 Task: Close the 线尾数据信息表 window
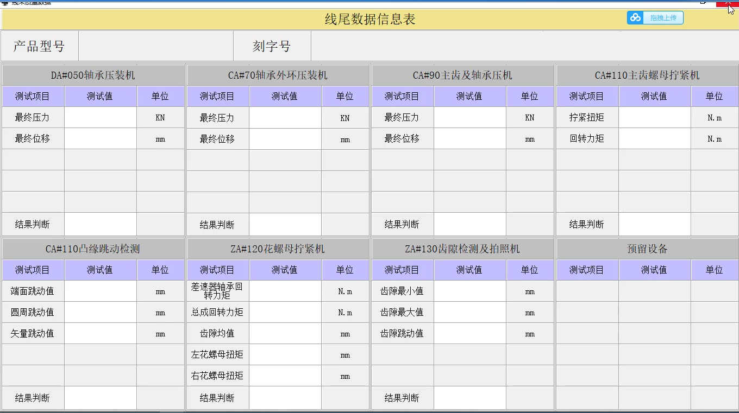(728, 3)
